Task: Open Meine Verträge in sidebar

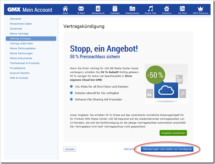Action: (x=19, y=34)
